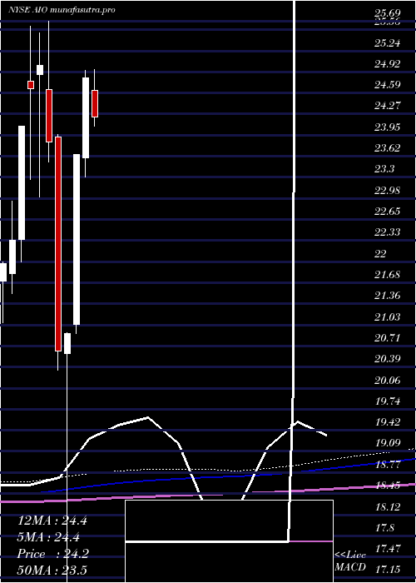Click the 20.06 price axis label
416x583 pixels.
pos(388,380)
